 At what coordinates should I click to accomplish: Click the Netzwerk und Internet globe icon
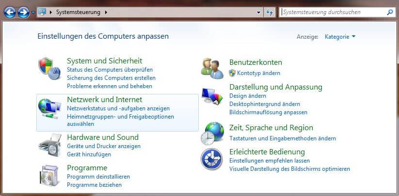[49, 109]
